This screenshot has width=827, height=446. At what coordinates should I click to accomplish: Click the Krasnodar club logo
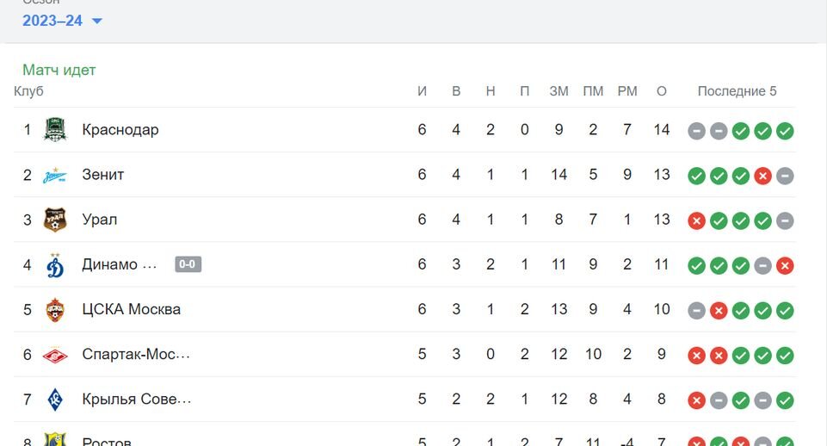[55, 130]
